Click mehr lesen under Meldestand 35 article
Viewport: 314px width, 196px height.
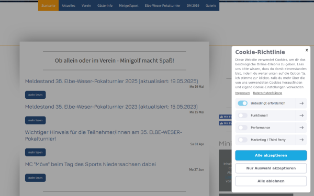click(35, 120)
